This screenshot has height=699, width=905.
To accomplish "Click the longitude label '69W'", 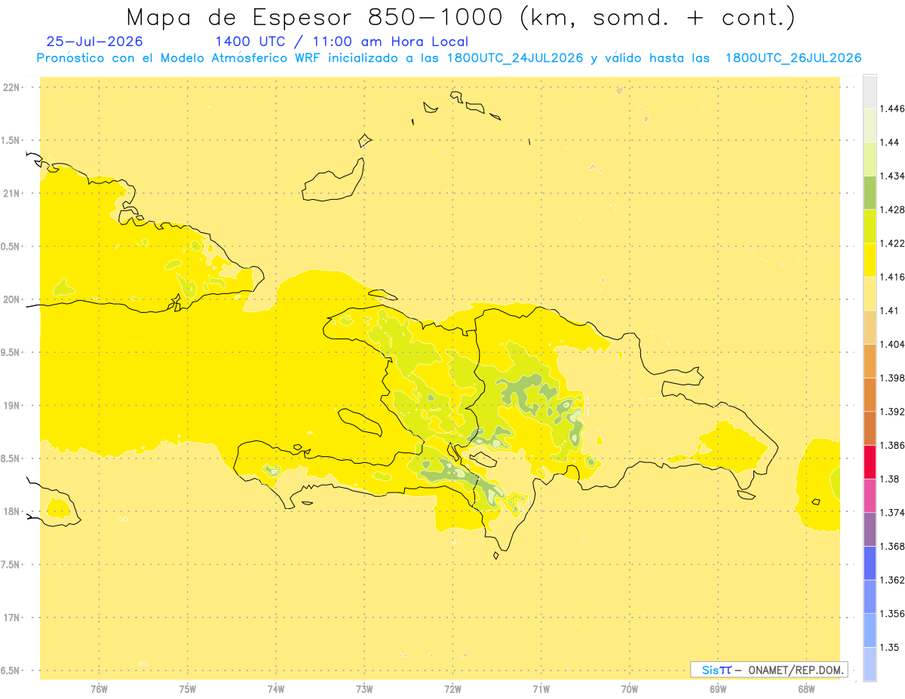I will [718, 689].
